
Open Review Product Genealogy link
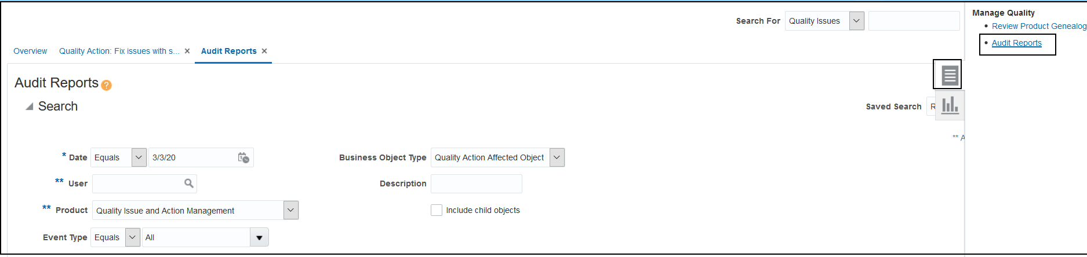(1038, 26)
